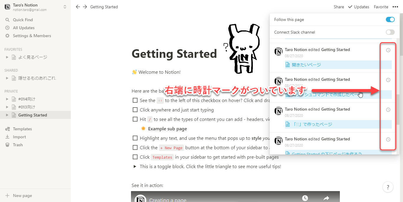Expand the #014向け page triangle
Image resolution: width=403 pixels, height=202 pixels.
(7, 99)
